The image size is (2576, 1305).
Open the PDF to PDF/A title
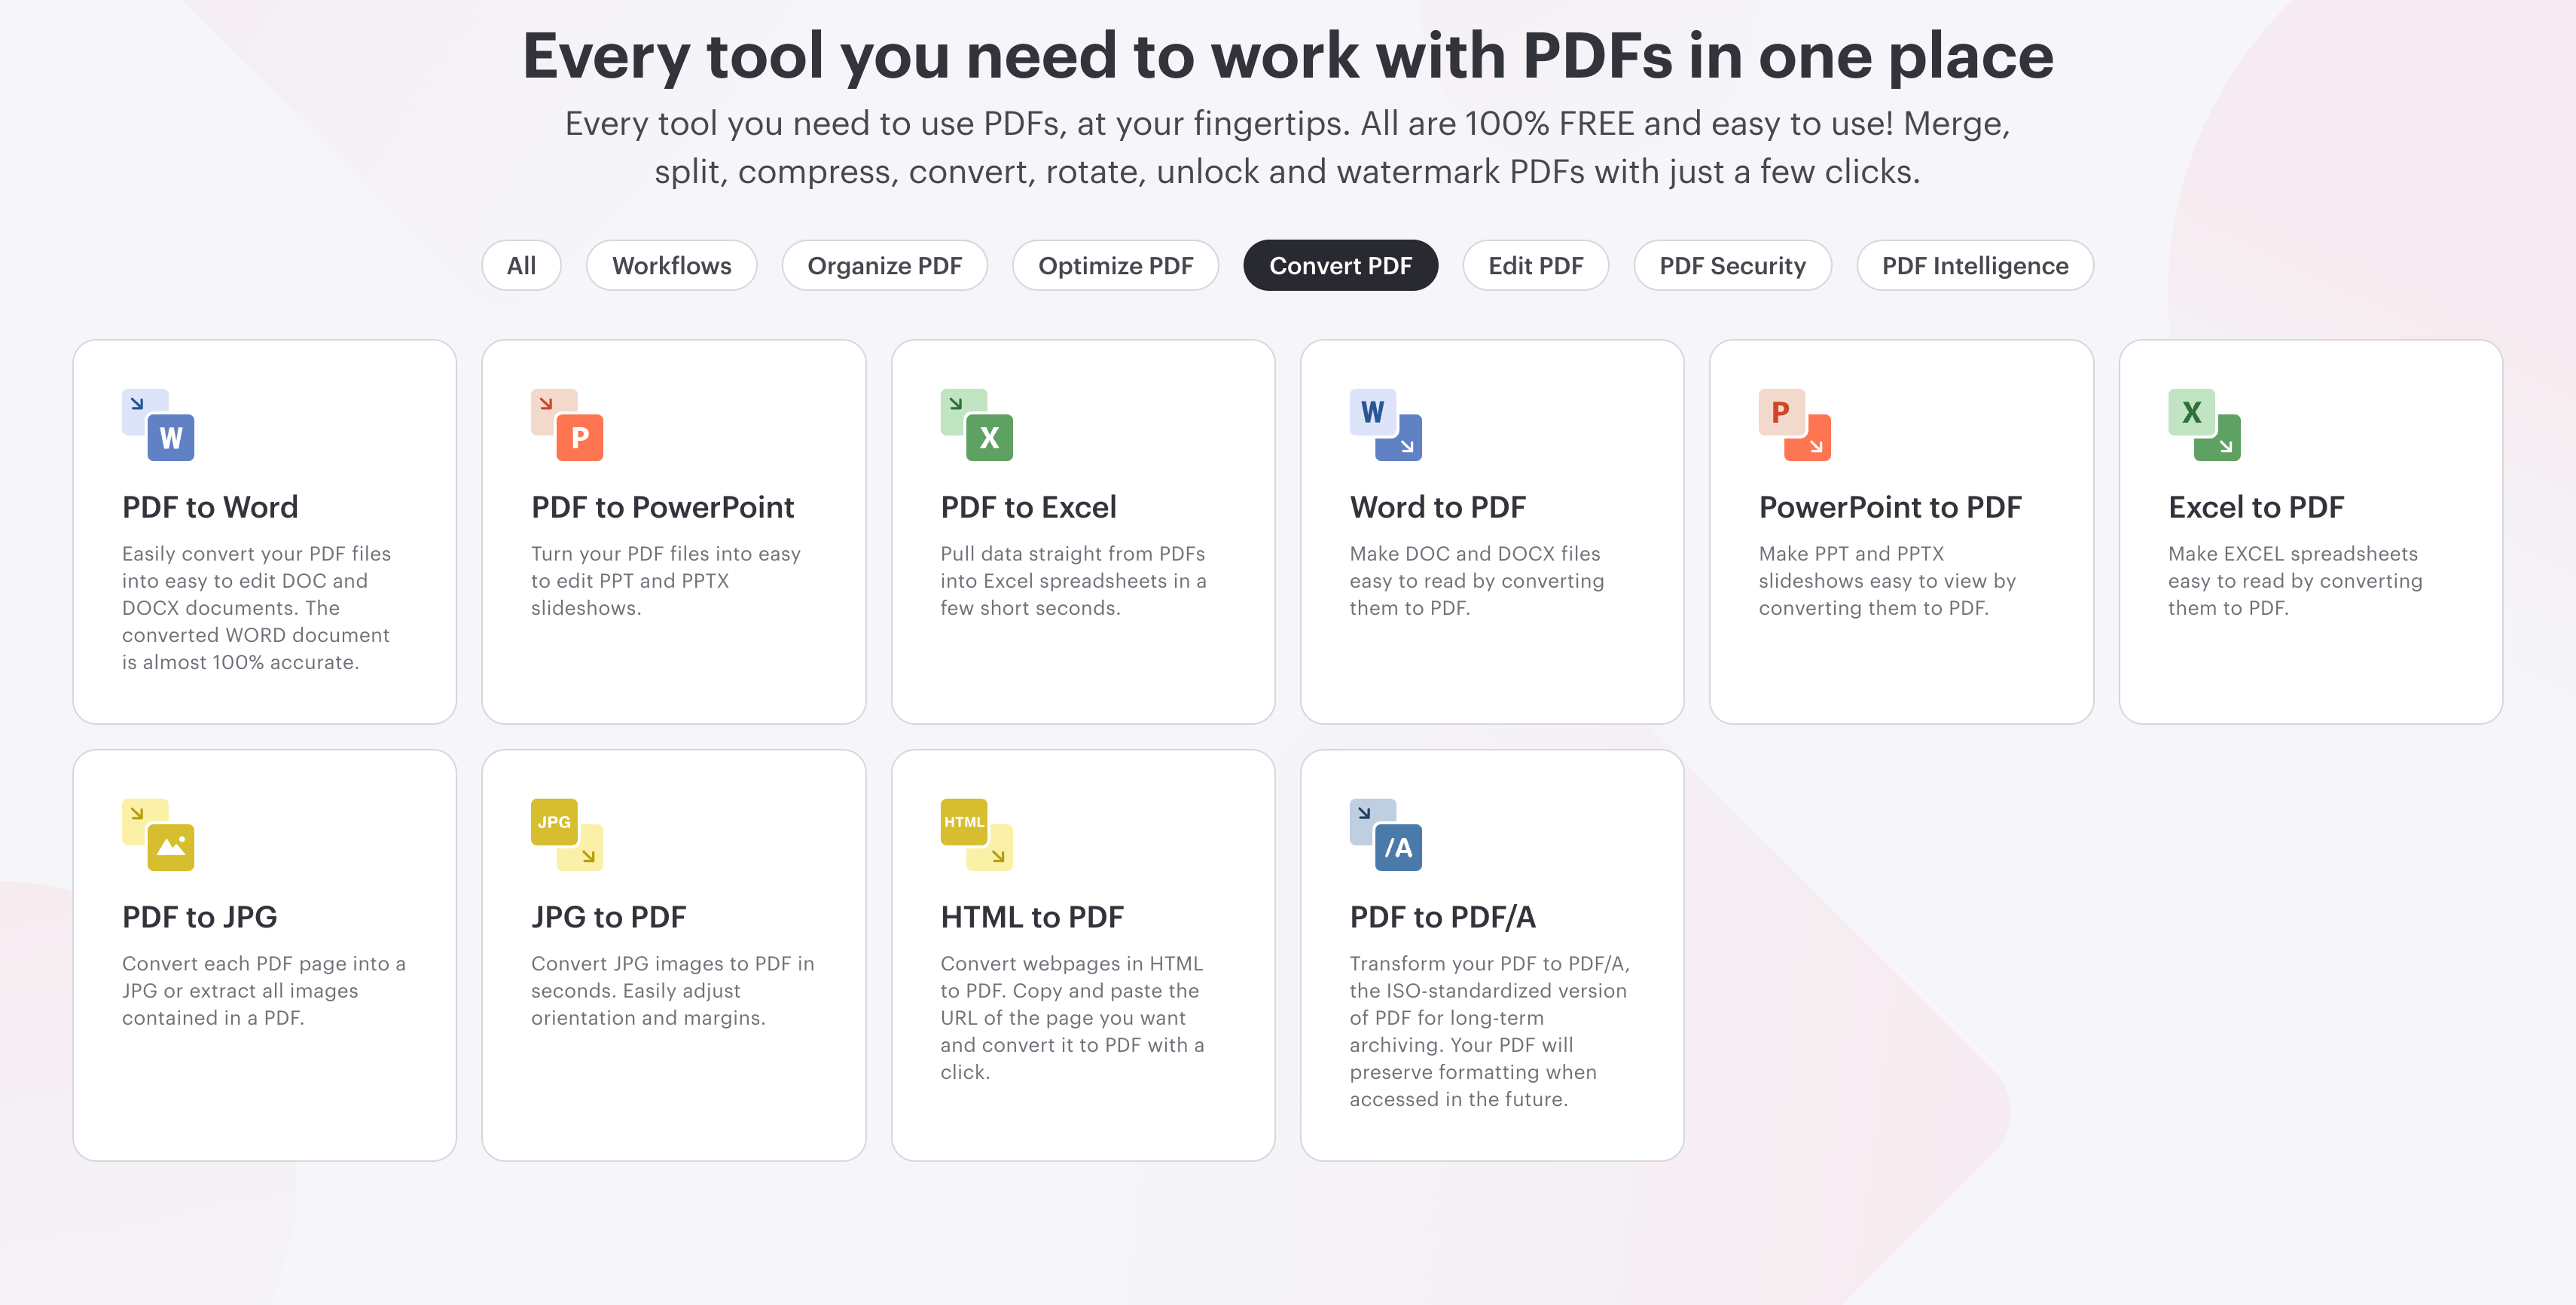click(x=1442, y=917)
